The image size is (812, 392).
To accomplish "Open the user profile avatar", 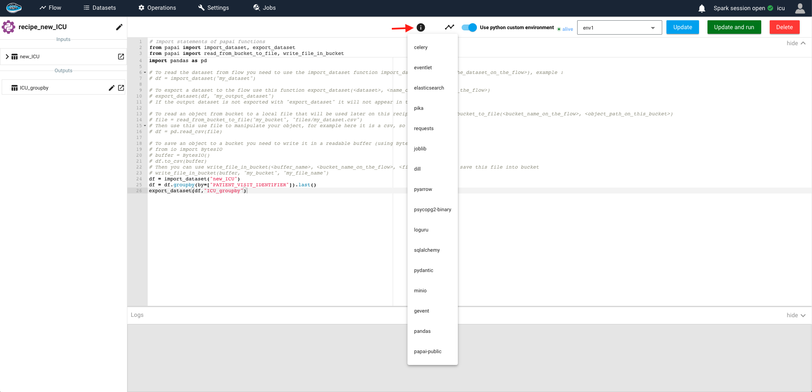I will 800,8.
